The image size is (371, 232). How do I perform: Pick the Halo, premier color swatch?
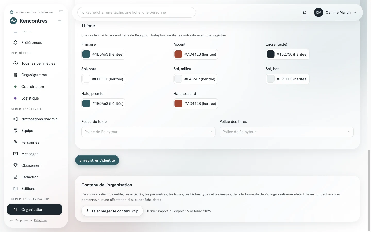86,104
